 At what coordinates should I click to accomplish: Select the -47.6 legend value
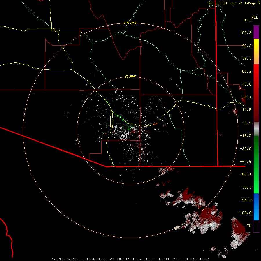(246, 162)
